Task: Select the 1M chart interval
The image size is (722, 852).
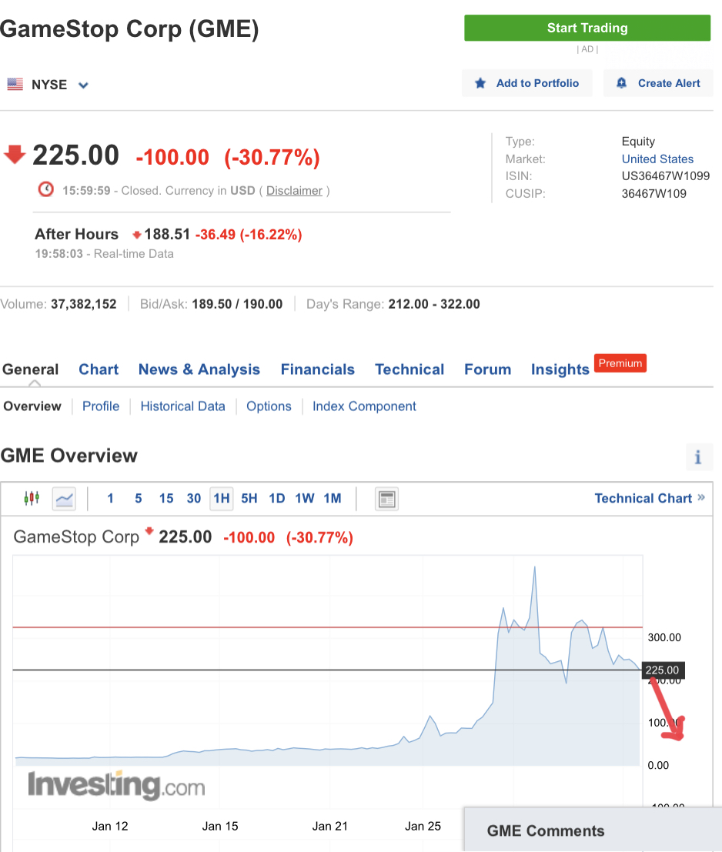Action: pyautogui.click(x=333, y=498)
